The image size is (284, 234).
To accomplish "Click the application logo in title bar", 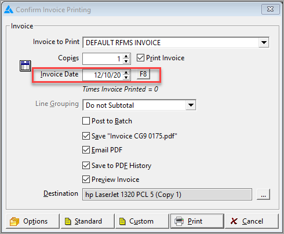I will point(9,9).
